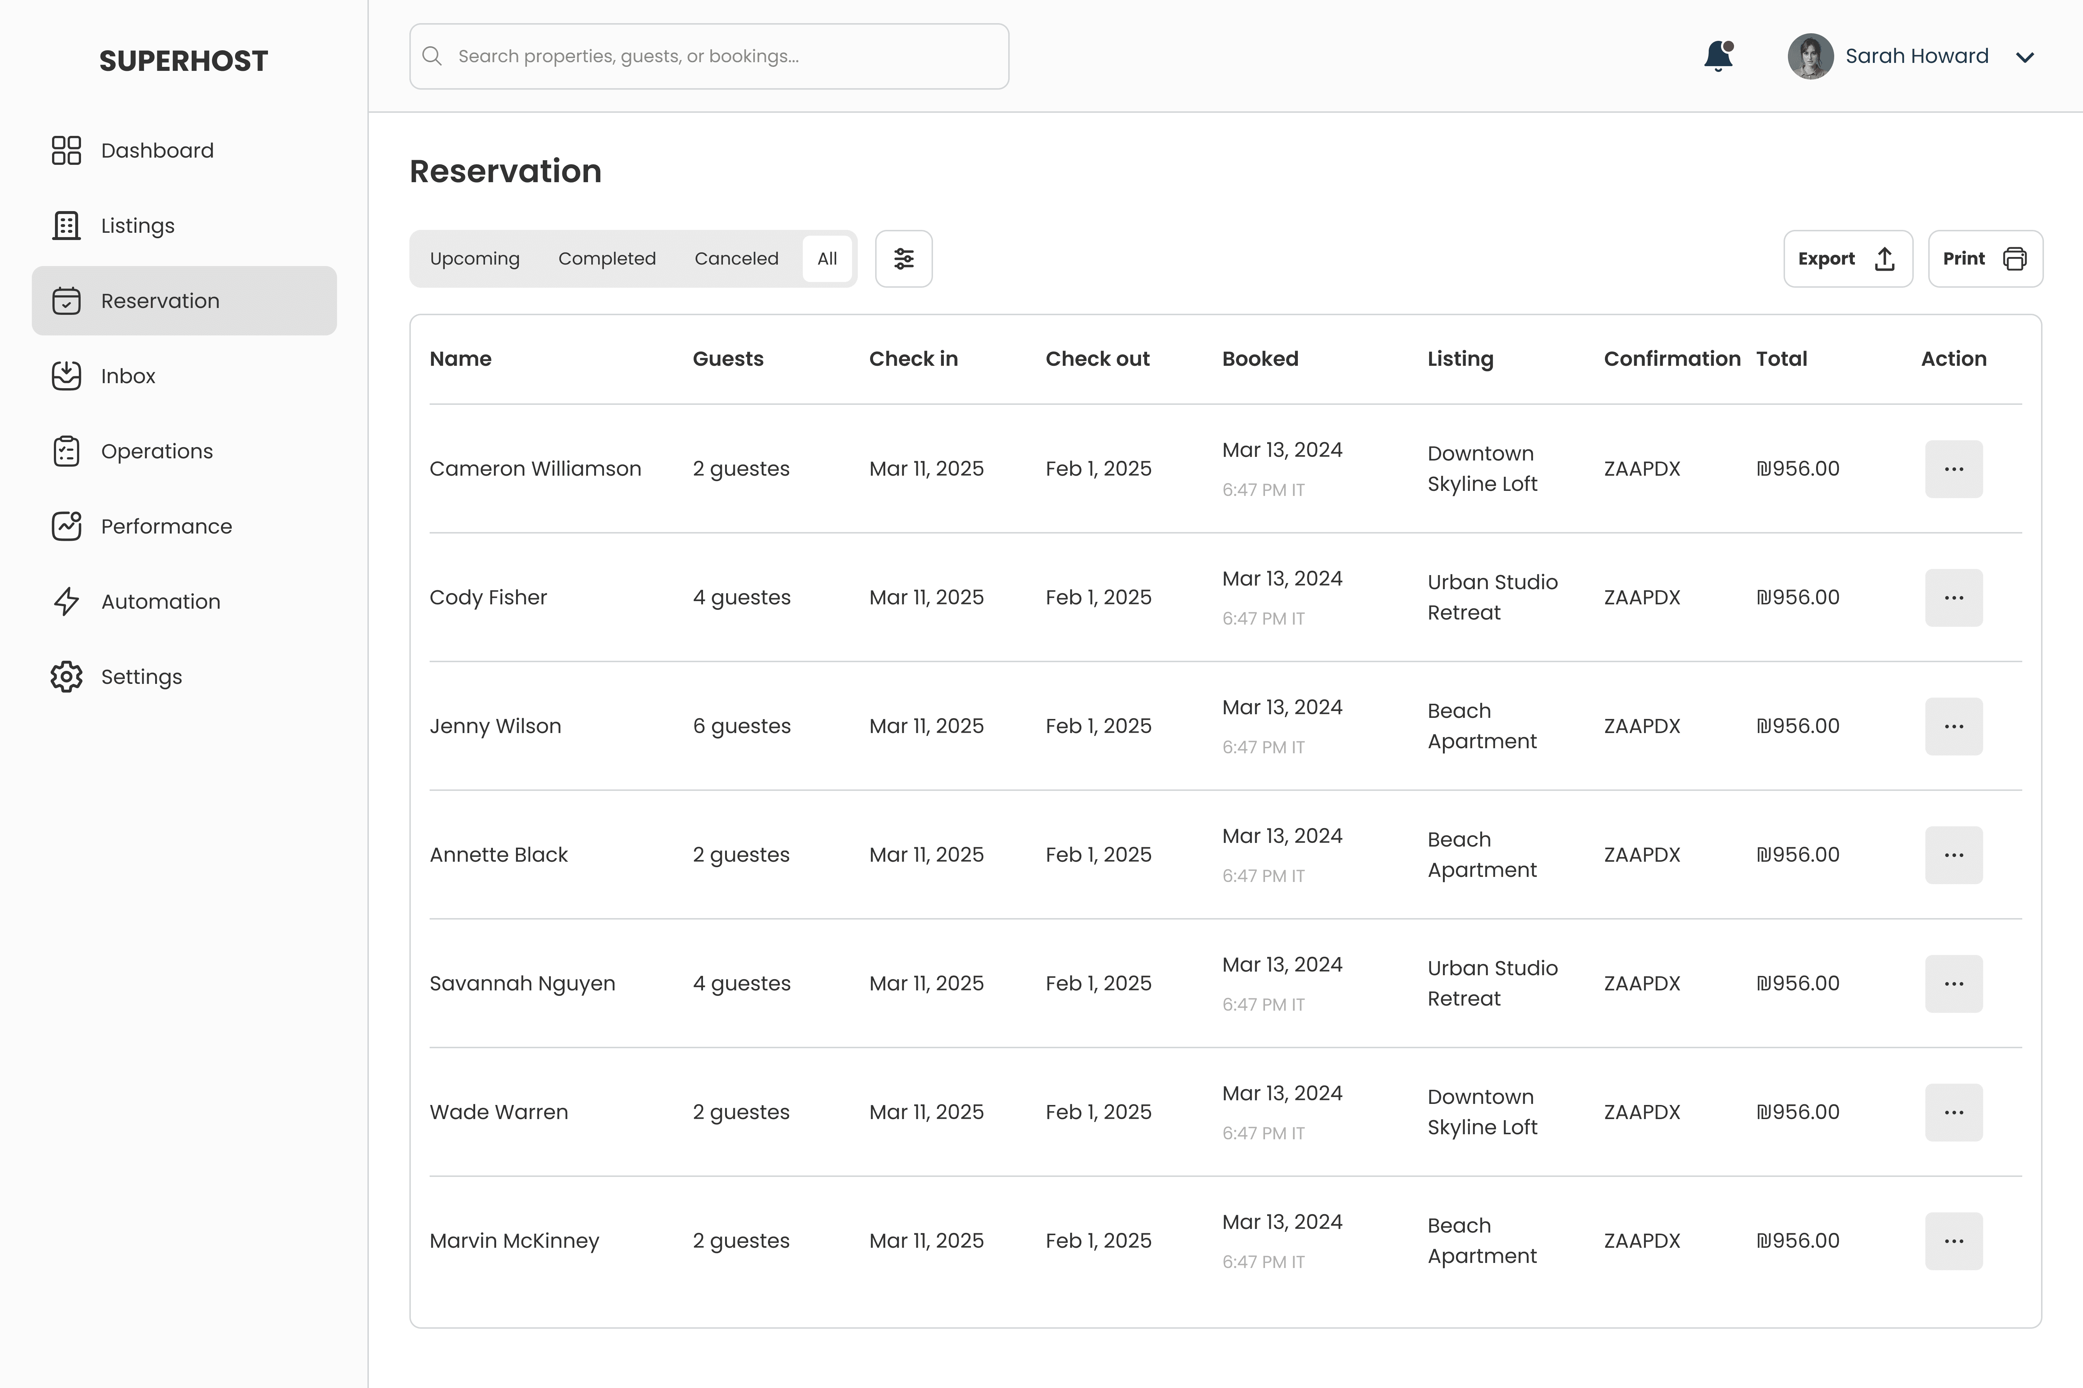Expand Sarah Howard account dropdown chevron
Viewport: 2083px width, 1388px height.
click(2024, 57)
